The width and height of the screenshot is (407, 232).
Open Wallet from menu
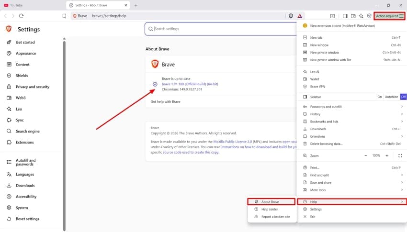[x=352, y=79]
